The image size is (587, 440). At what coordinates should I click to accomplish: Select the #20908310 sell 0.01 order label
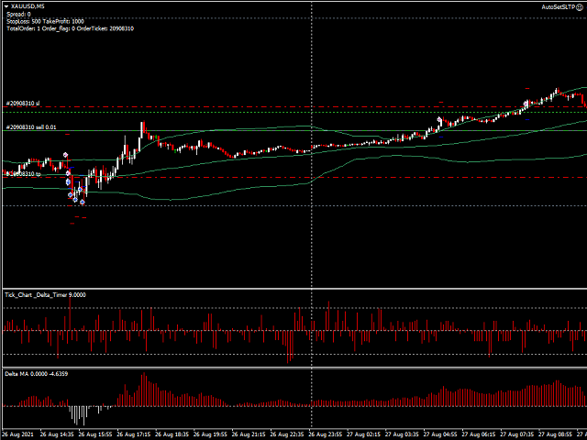[32, 127]
